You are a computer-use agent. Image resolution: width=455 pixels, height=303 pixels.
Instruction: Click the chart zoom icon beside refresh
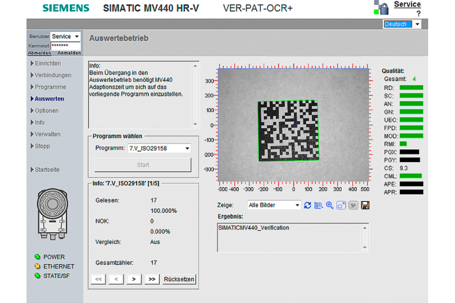pos(318,205)
